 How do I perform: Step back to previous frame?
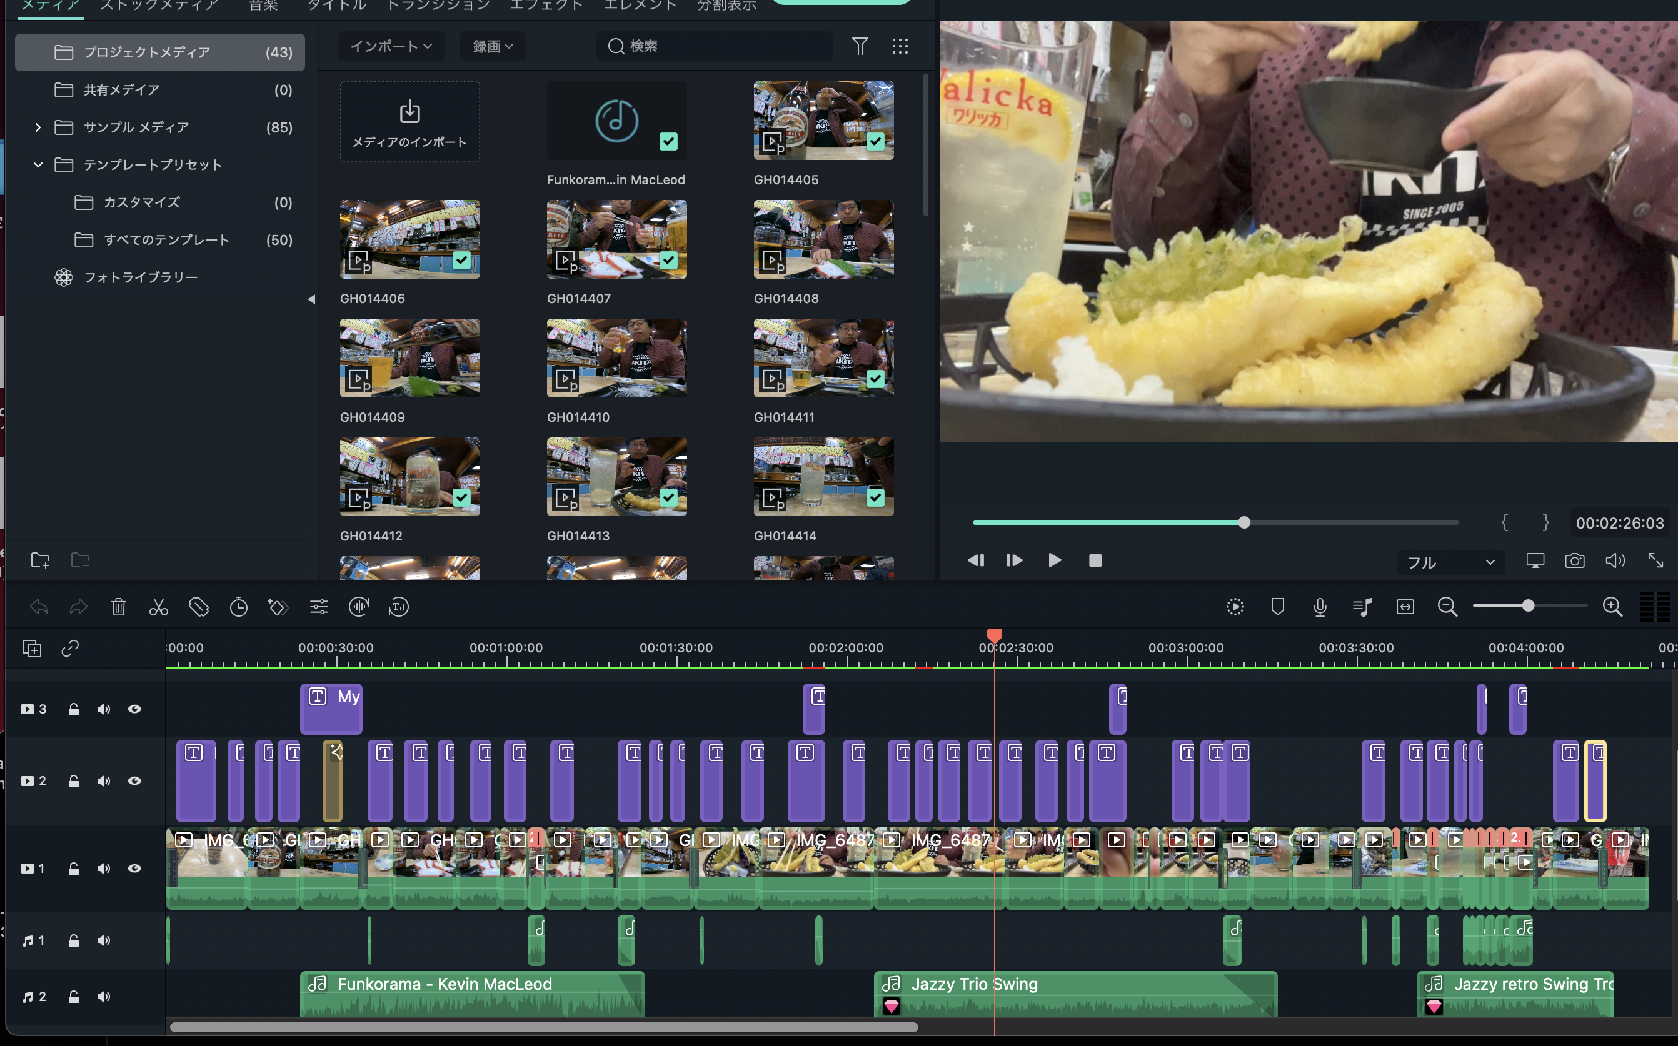pyautogui.click(x=975, y=560)
